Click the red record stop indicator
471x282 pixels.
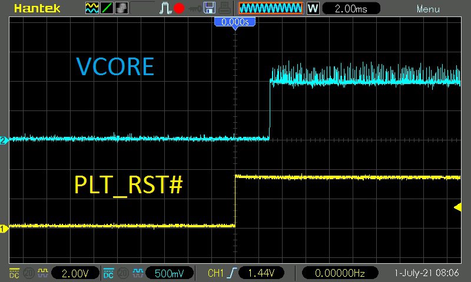coord(180,8)
